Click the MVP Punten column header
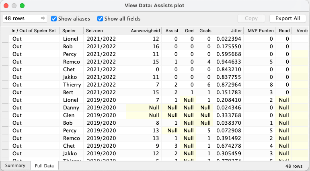Viewport: 310px width, 171px height. 261,31
